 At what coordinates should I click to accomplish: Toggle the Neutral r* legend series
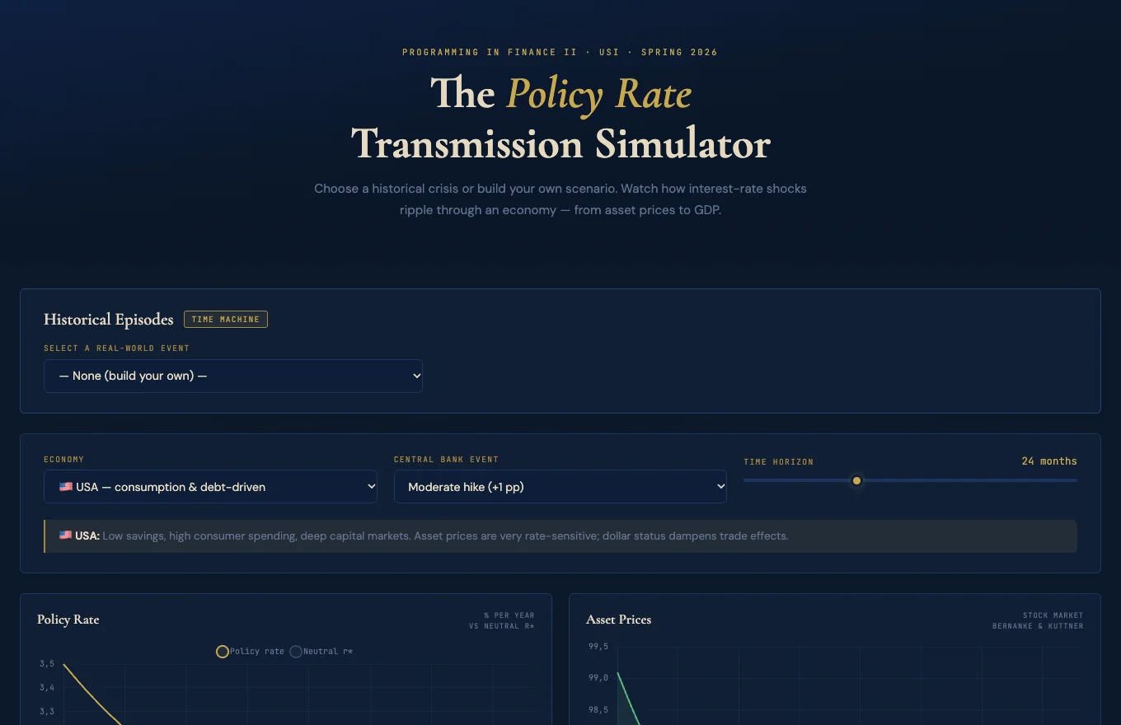click(321, 652)
